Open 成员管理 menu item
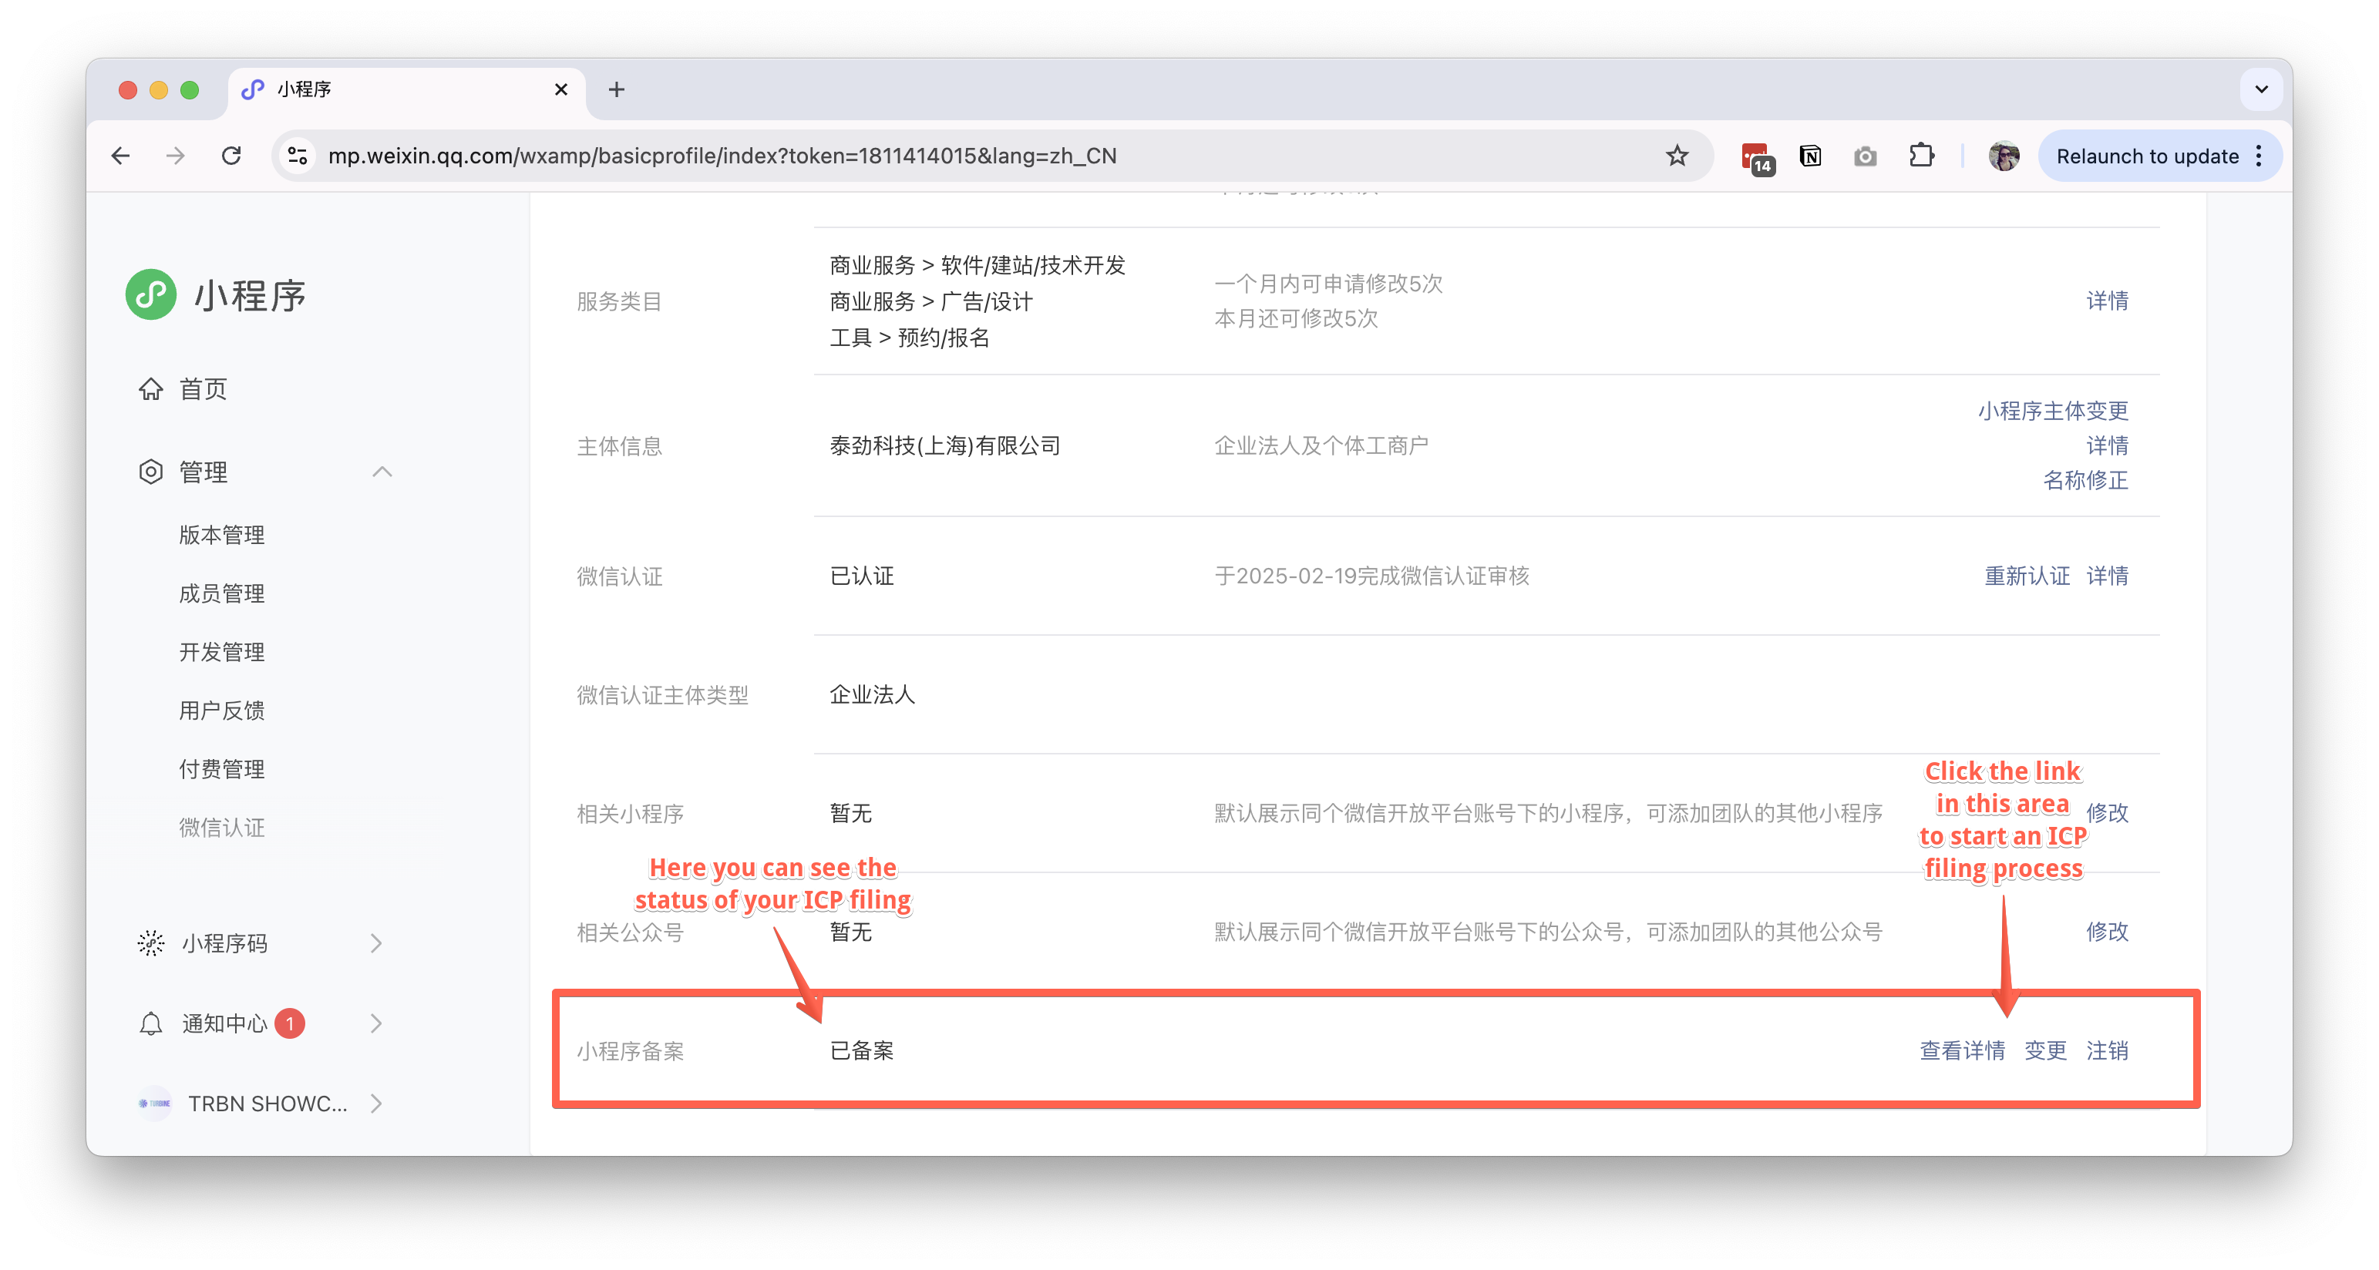The width and height of the screenshot is (2379, 1270). 222,593
